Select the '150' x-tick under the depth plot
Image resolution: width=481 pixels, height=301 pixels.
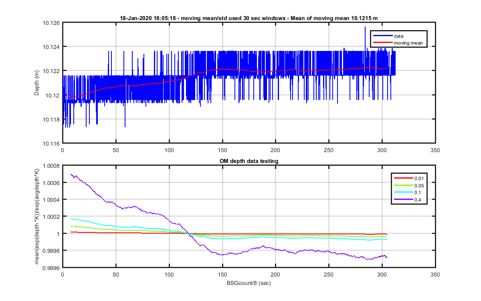tap(222, 150)
